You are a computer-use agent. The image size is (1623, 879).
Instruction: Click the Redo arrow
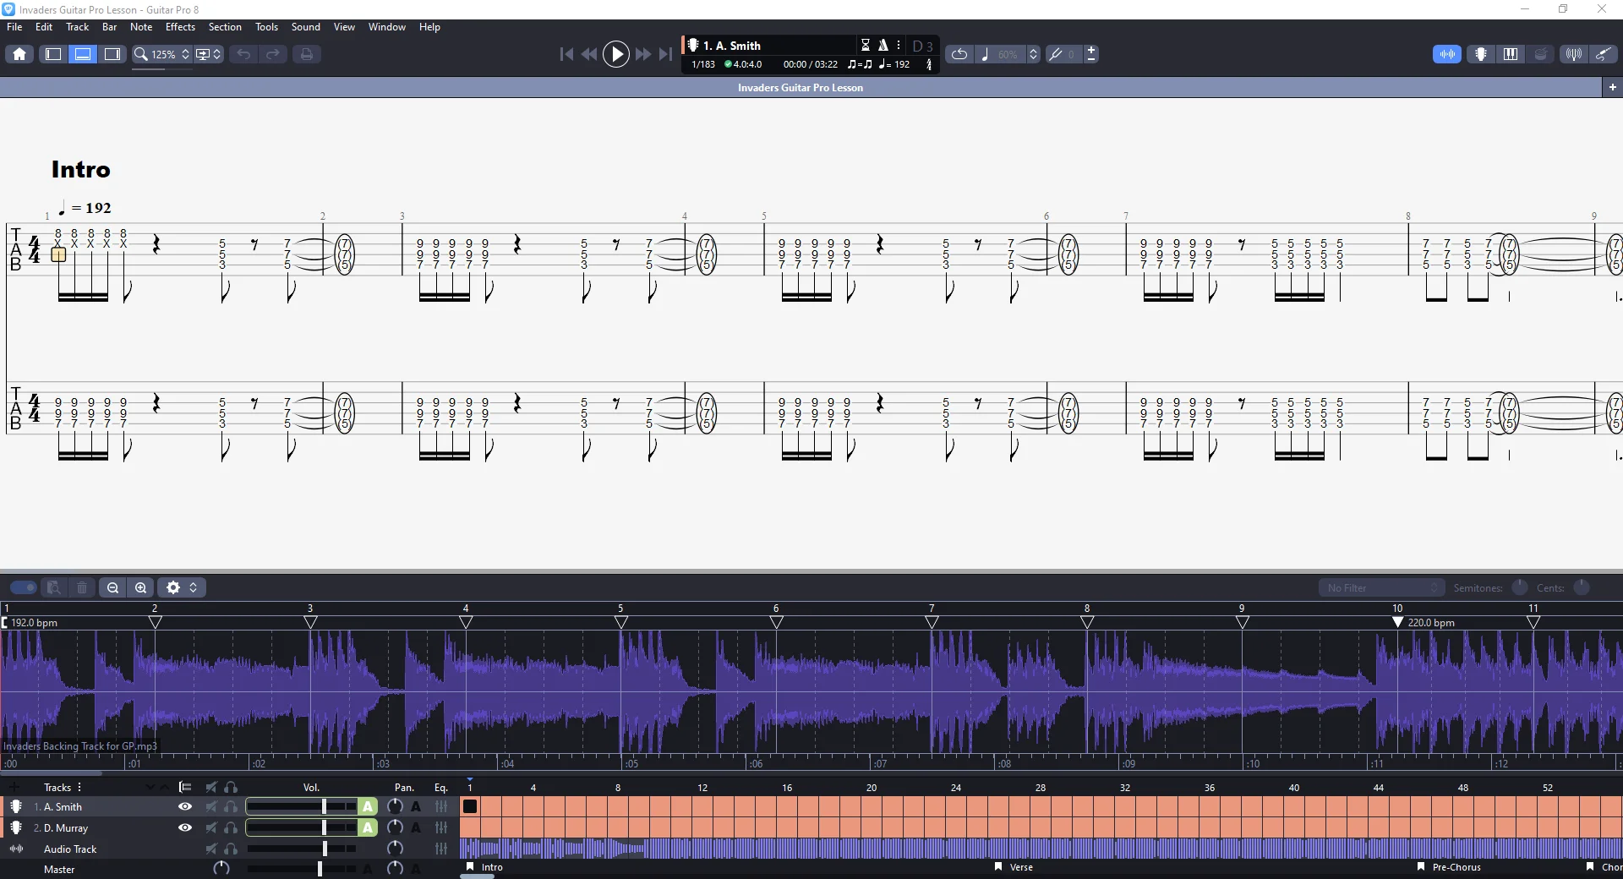click(273, 54)
